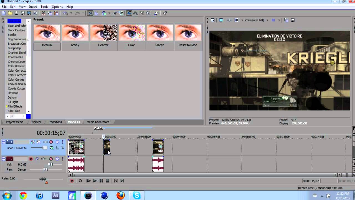The width and height of the screenshot is (355, 200).
Task: Mute audio track 2
Action: [x=57, y=159]
